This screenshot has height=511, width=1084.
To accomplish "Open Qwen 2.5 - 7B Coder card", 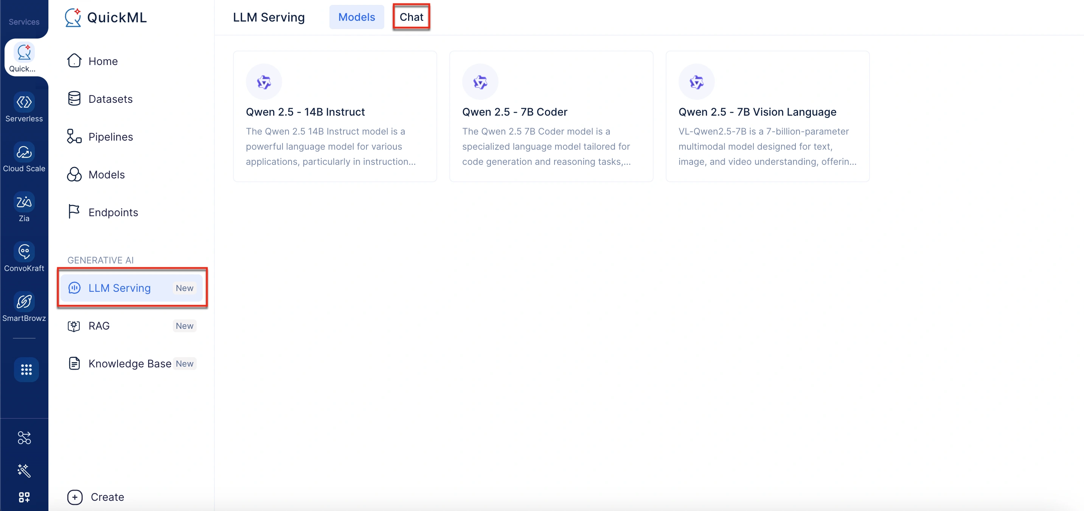I will click(x=551, y=116).
